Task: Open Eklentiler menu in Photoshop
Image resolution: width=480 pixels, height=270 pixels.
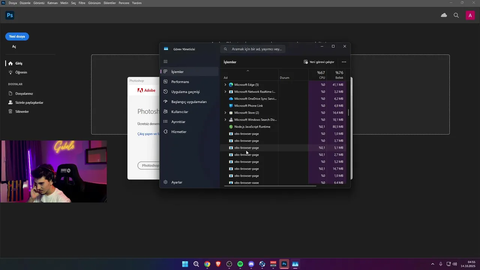Action: [x=110, y=3]
